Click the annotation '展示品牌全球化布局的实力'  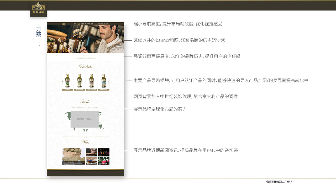point(160,109)
